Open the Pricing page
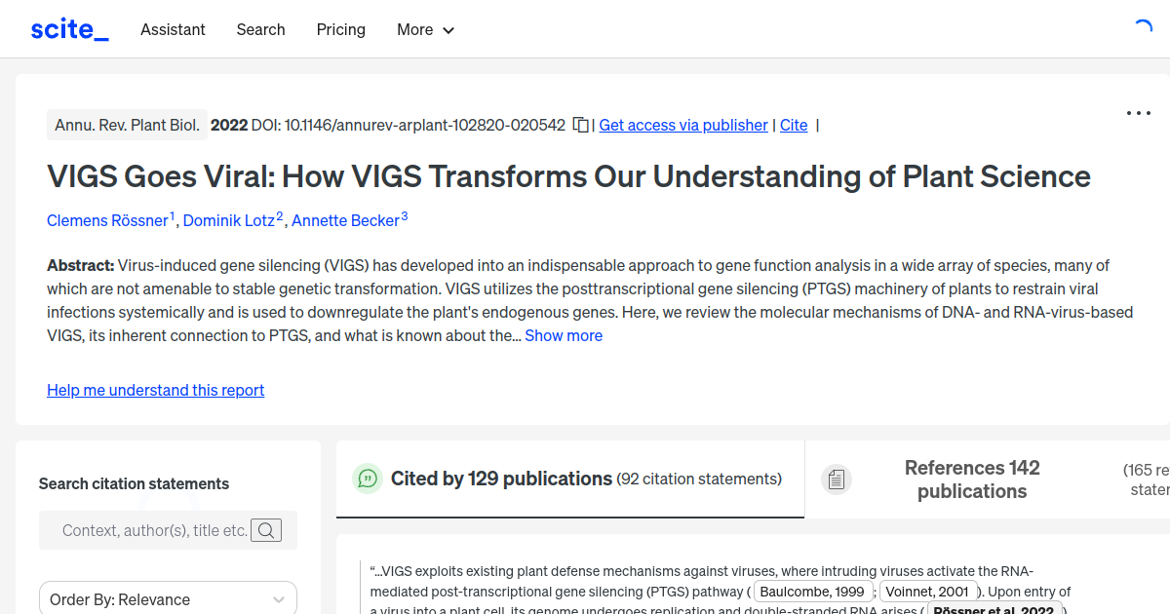Screen dimensions: 1170x614 (340, 30)
